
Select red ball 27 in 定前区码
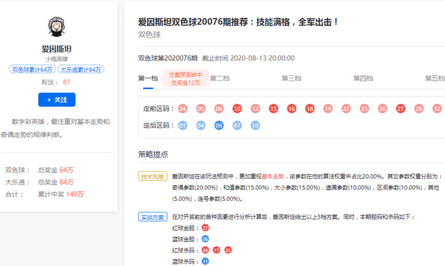pos(400,108)
